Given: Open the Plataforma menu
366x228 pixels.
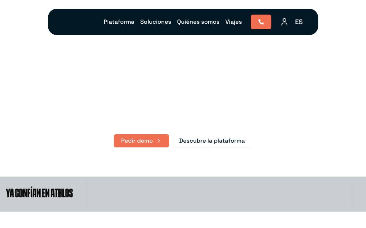Looking at the screenshot, I should (119, 22).
